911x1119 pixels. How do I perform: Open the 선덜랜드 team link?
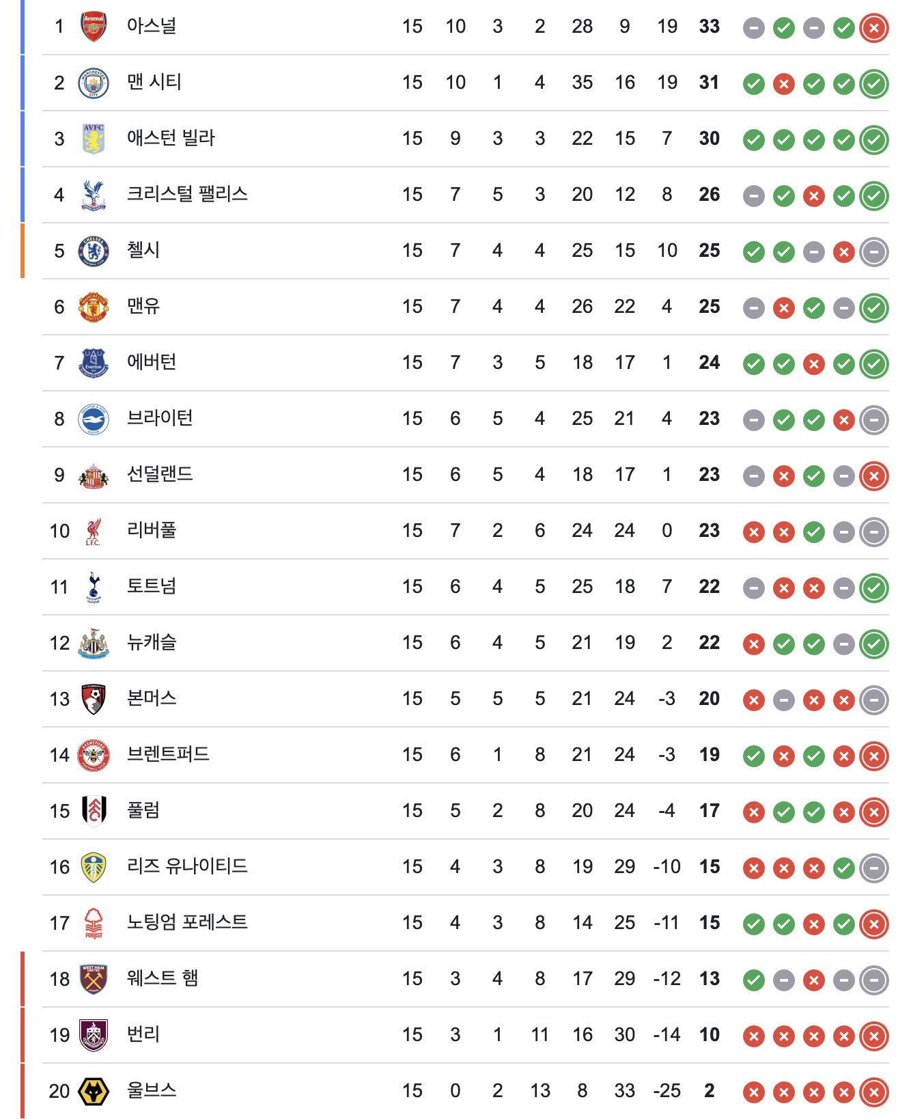tap(160, 474)
